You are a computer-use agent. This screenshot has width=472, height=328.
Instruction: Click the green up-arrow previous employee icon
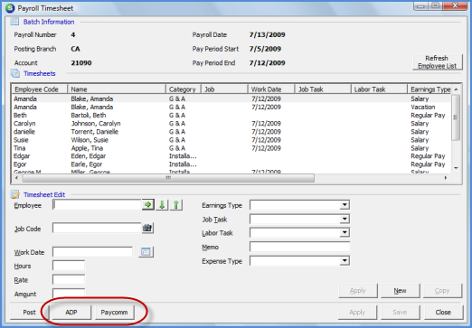pos(176,205)
